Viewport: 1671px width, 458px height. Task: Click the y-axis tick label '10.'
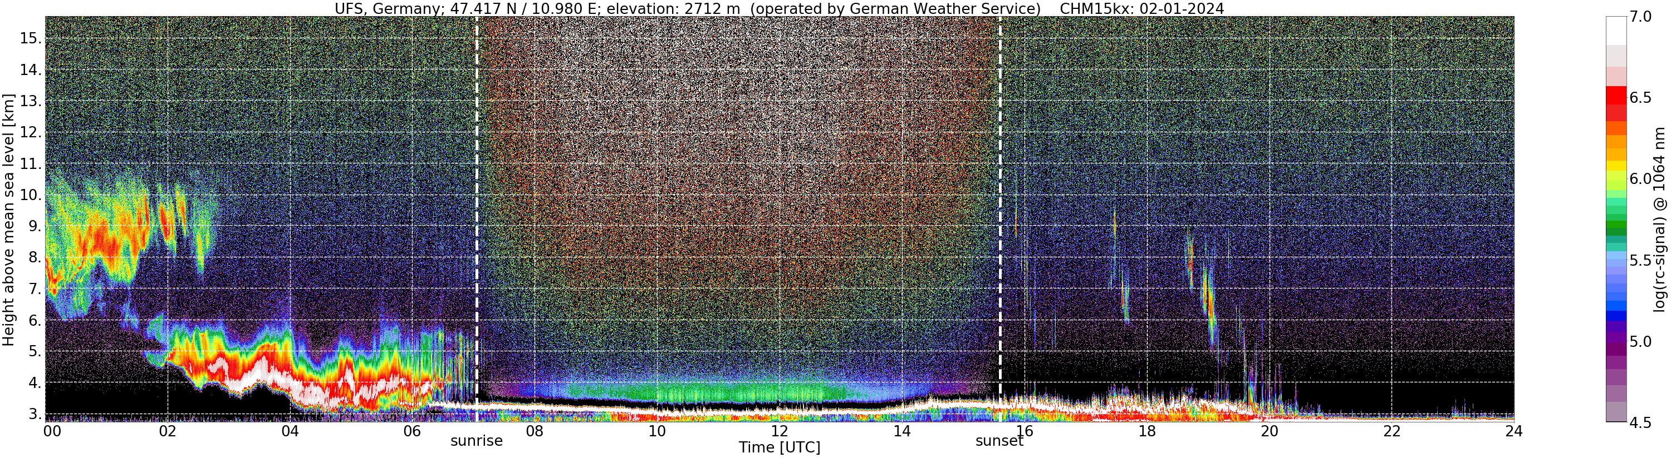click(x=31, y=195)
